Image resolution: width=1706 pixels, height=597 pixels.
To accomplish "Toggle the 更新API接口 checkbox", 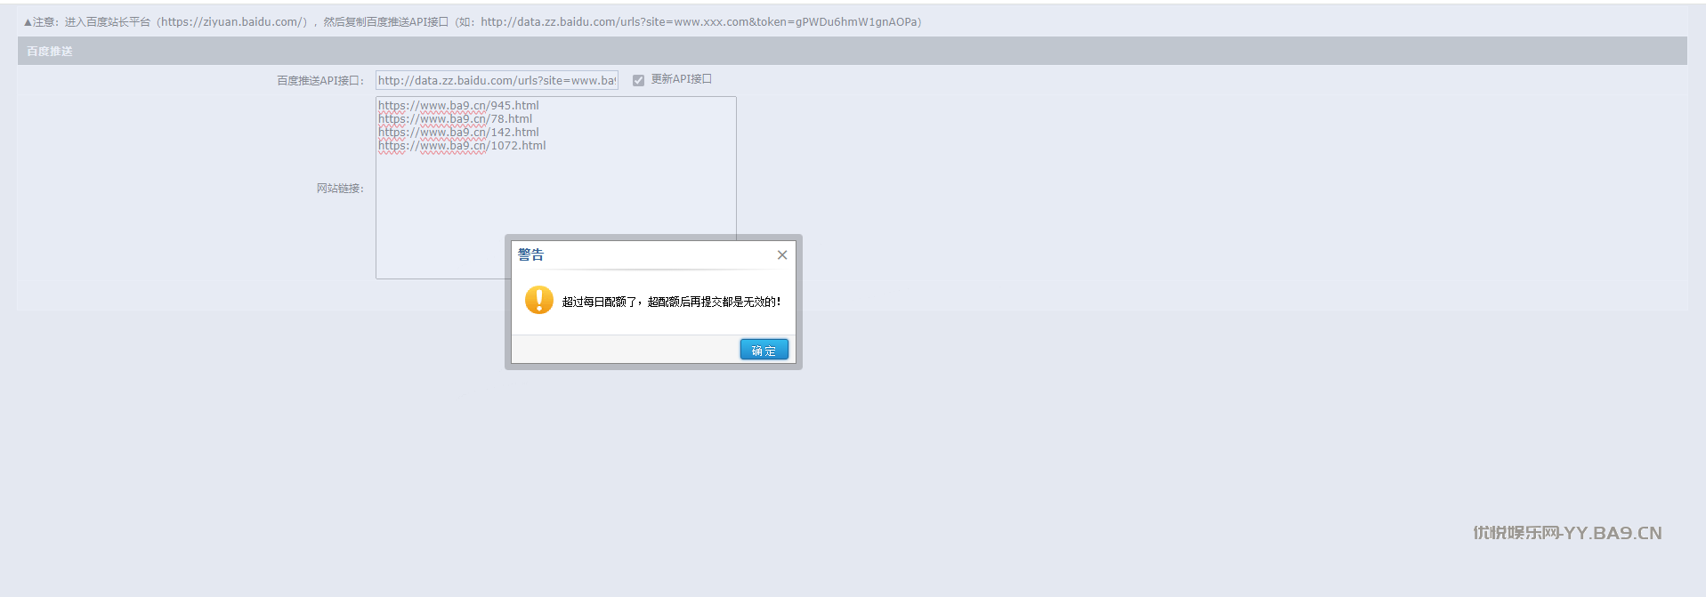I will coord(638,81).
